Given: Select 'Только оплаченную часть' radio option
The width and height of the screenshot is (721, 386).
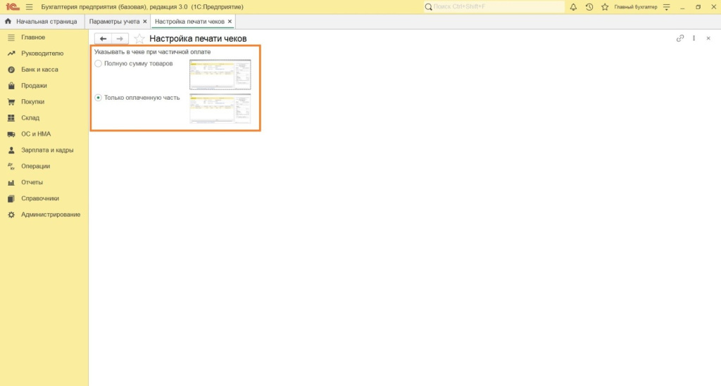Looking at the screenshot, I should (99, 98).
